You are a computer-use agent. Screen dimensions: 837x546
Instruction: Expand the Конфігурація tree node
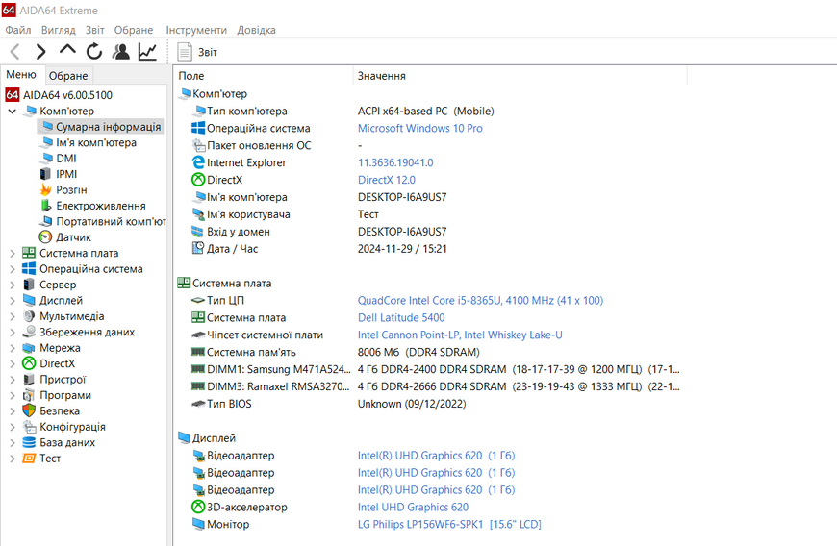(13, 427)
